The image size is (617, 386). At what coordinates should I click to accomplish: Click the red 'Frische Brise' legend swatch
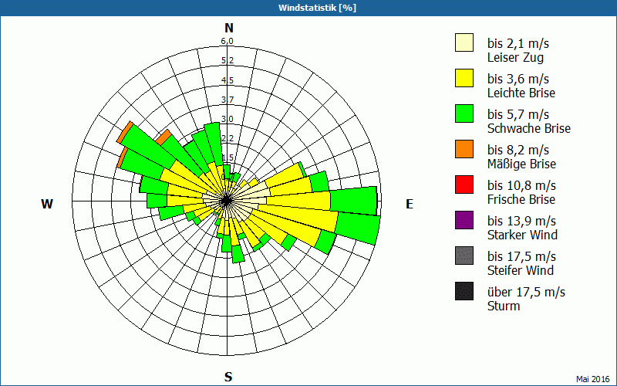click(464, 185)
